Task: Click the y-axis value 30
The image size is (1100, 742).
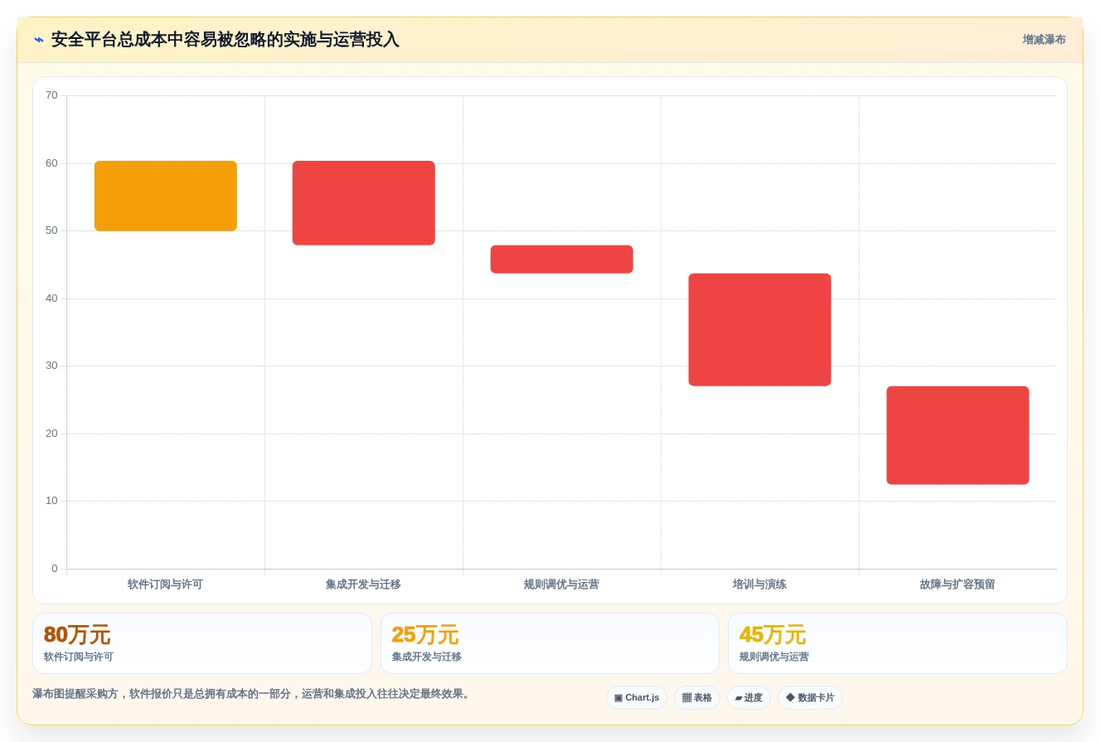Action: pyautogui.click(x=51, y=366)
